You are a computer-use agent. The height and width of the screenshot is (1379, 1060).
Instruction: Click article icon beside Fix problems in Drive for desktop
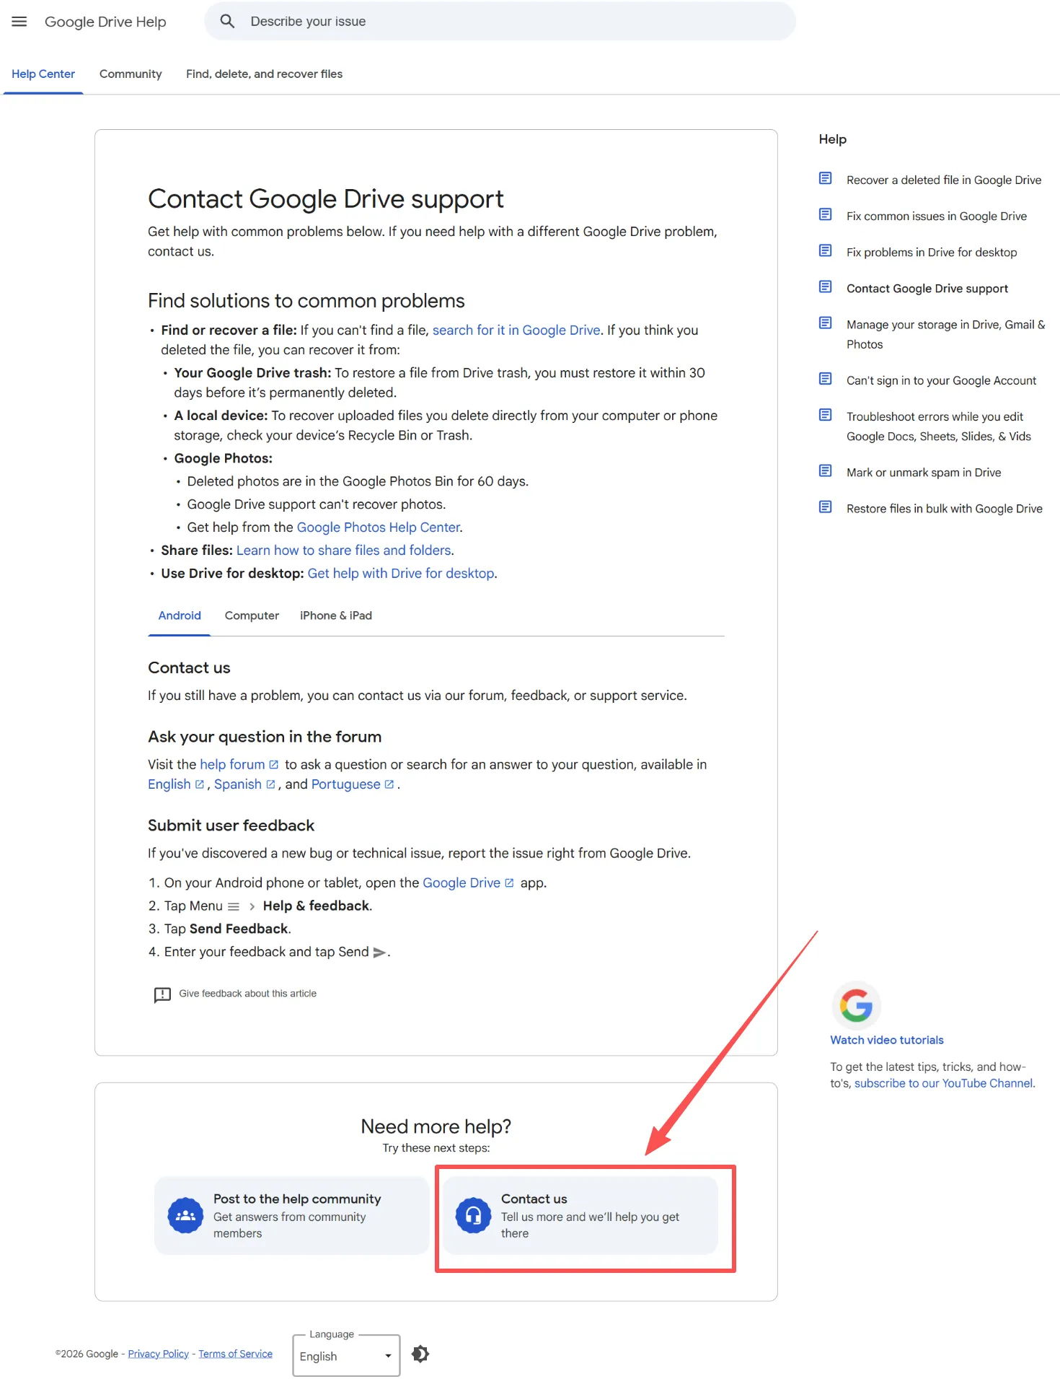[x=826, y=251]
